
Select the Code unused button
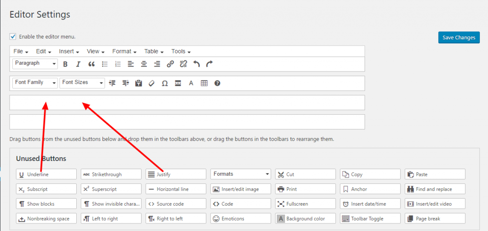pyautogui.click(x=241, y=204)
